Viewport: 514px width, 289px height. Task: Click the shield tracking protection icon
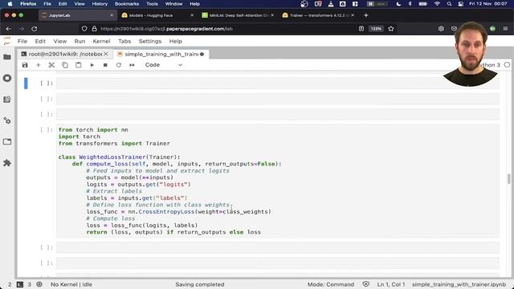coord(84,29)
